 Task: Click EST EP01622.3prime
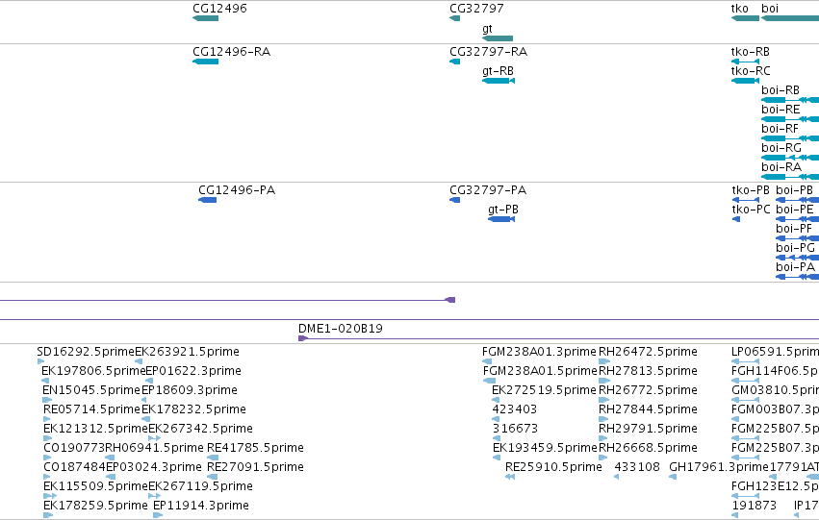point(193,371)
